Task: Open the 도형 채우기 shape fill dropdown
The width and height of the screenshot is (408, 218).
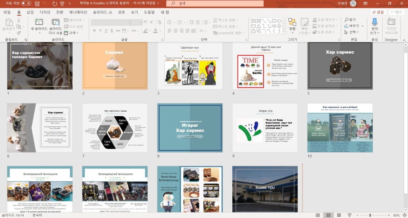Action: pos(325,20)
